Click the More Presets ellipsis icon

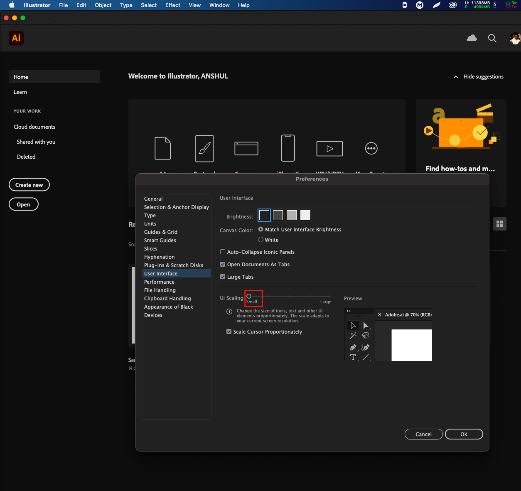point(371,148)
